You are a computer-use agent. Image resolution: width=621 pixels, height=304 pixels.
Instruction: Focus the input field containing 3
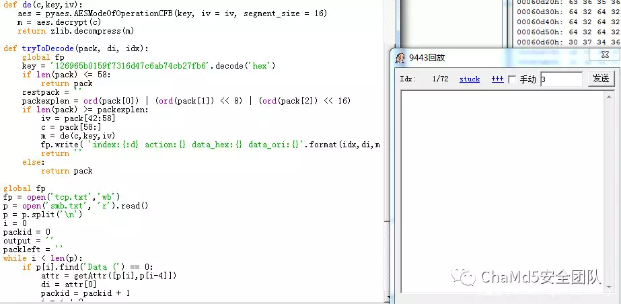tap(560, 79)
